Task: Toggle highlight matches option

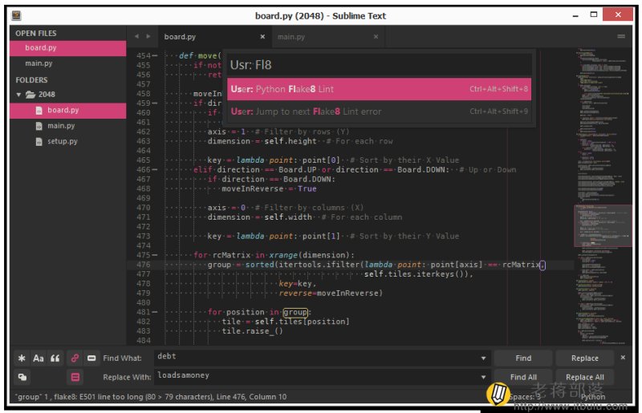Action: [75, 377]
